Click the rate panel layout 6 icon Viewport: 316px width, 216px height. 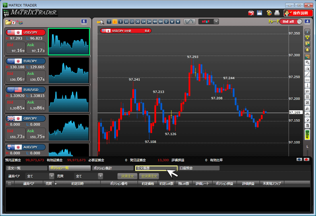point(84,22)
